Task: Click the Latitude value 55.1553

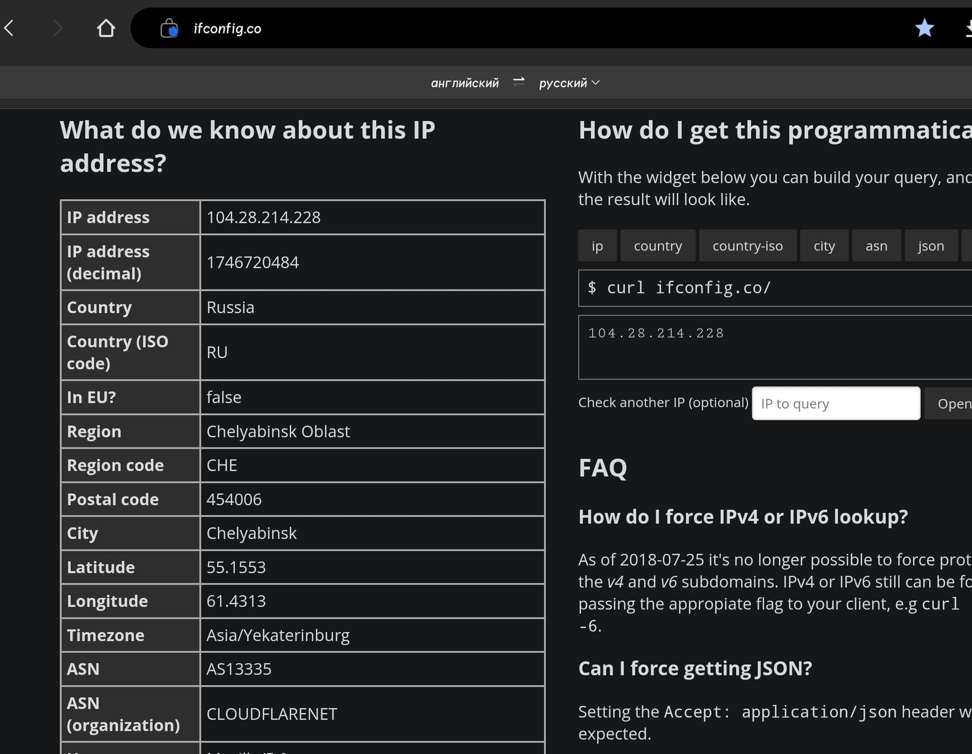Action: pyautogui.click(x=236, y=567)
